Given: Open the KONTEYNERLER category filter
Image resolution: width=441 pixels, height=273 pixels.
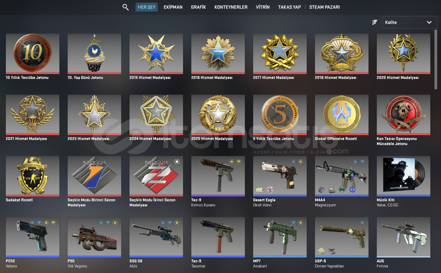Looking at the screenshot, I should pyautogui.click(x=231, y=7).
